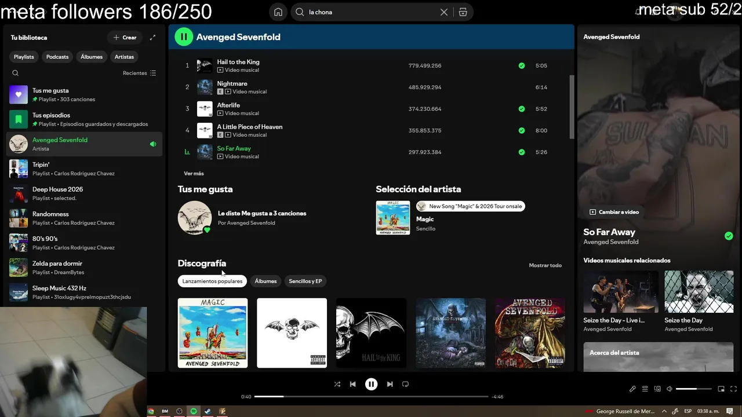The image size is (742, 417).
Task: Switch to Sencillos y EP tab
Action: coord(305,281)
